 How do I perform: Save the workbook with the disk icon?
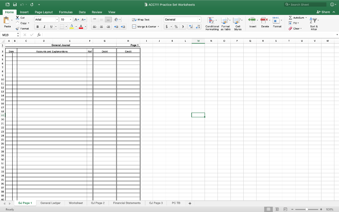[15, 5]
